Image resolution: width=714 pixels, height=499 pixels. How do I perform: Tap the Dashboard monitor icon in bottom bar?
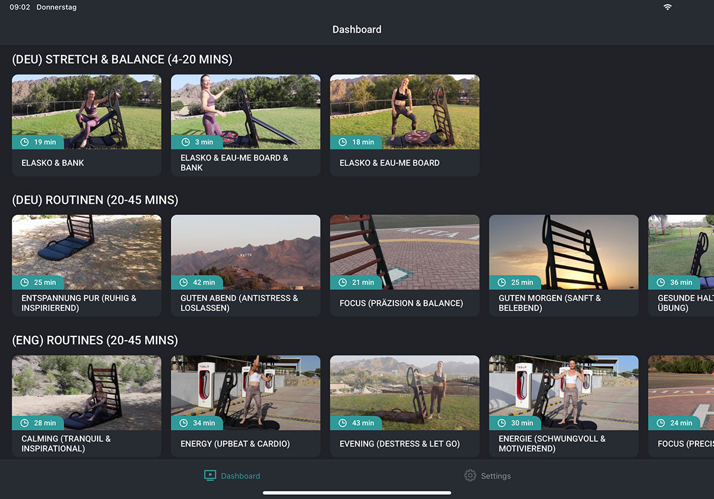coord(209,475)
